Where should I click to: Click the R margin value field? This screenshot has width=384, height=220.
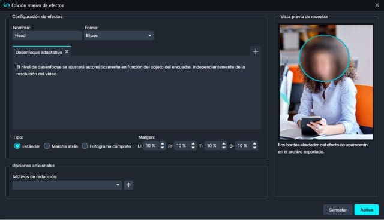tap(182, 146)
